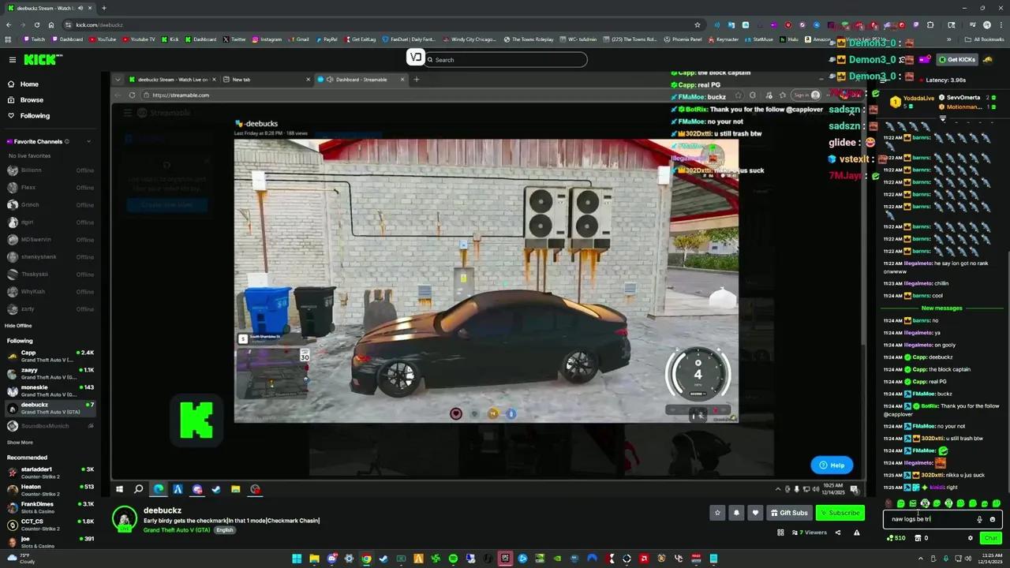Click the star favorite channel icon
Image resolution: width=1010 pixels, height=568 pixels.
pyautogui.click(x=717, y=513)
